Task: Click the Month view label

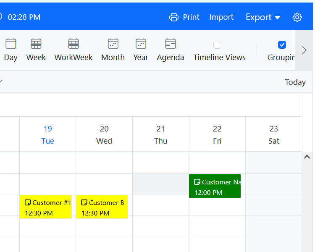Action: click(113, 58)
